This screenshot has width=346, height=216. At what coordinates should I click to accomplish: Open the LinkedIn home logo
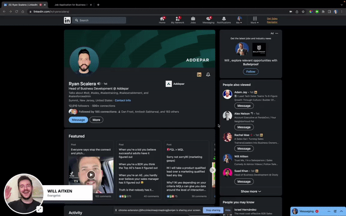tap(67, 21)
